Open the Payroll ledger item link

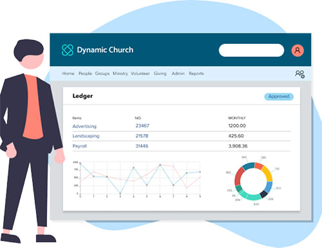click(80, 146)
